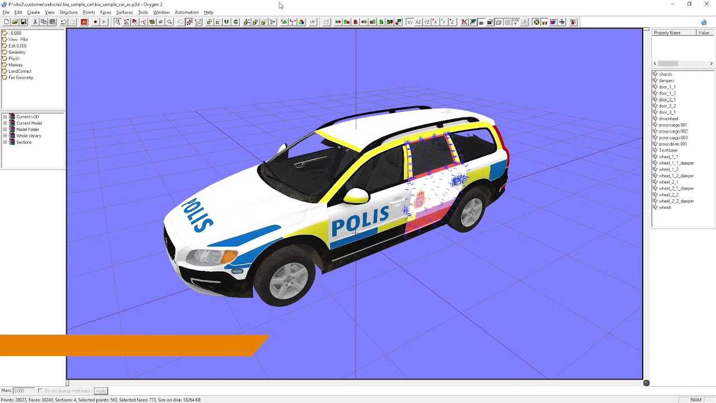The image size is (716, 403).
Task: Expand the Current Model tree node
Action: click(x=5, y=123)
